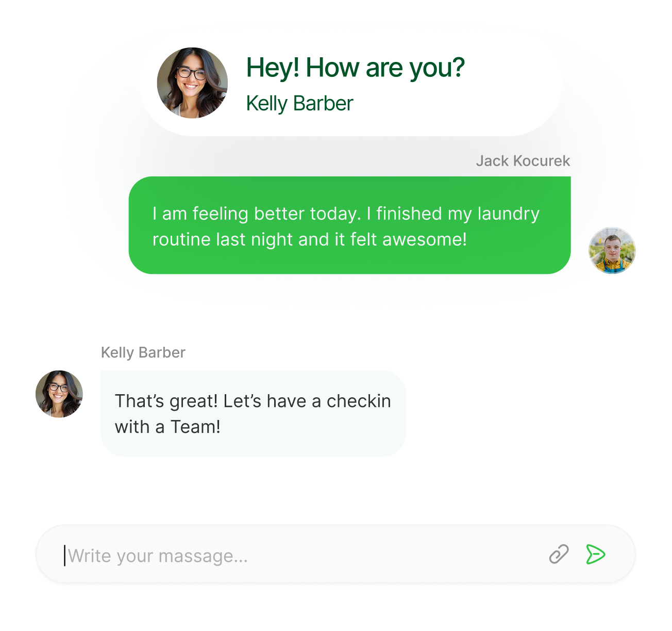Click the 'Hey! How are you?' heading
Image resolution: width=672 pixels, height=631 pixels.
click(355, 68)
